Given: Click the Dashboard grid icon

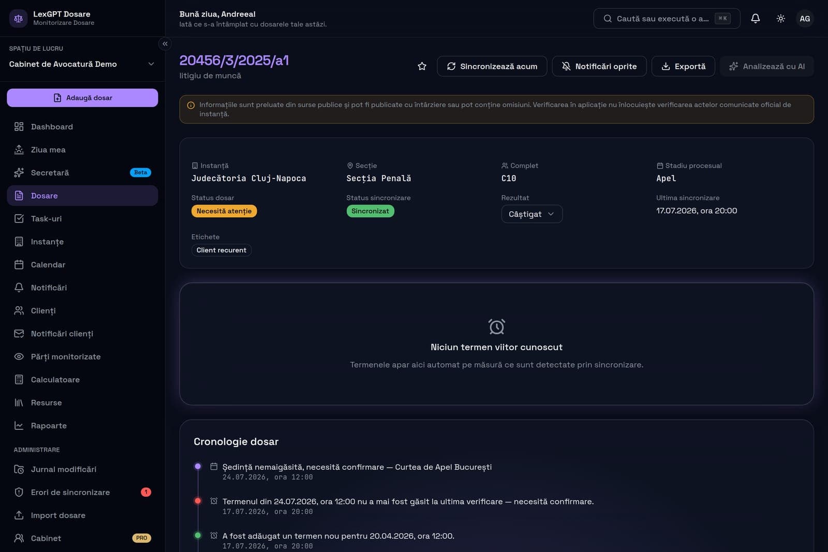Looking at the screenshot, I should tap(19, 127).
